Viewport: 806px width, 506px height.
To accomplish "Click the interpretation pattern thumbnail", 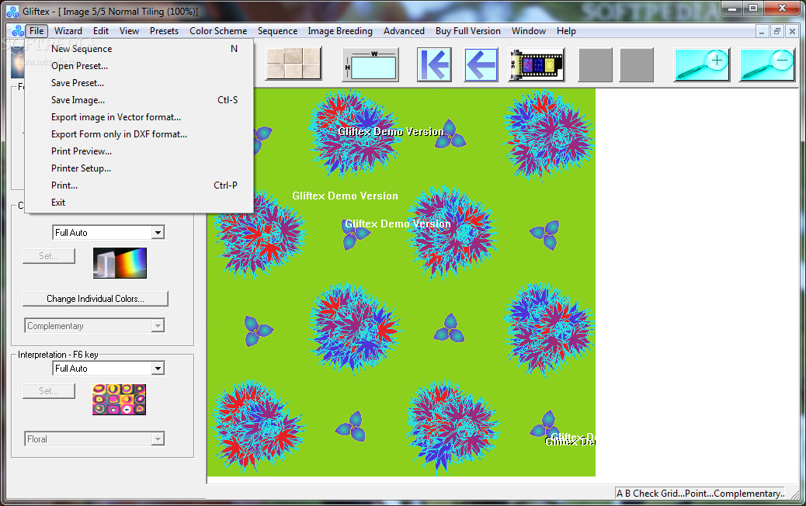I will point(120,399).
